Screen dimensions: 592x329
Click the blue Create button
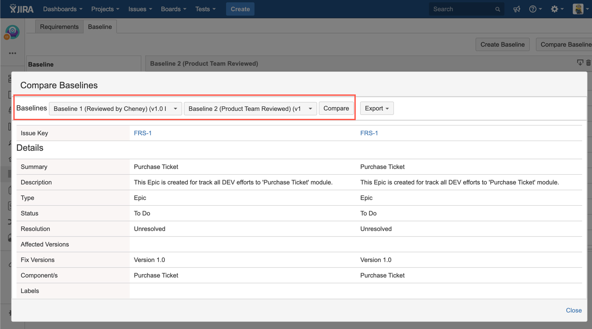click(x=240, y=9)
